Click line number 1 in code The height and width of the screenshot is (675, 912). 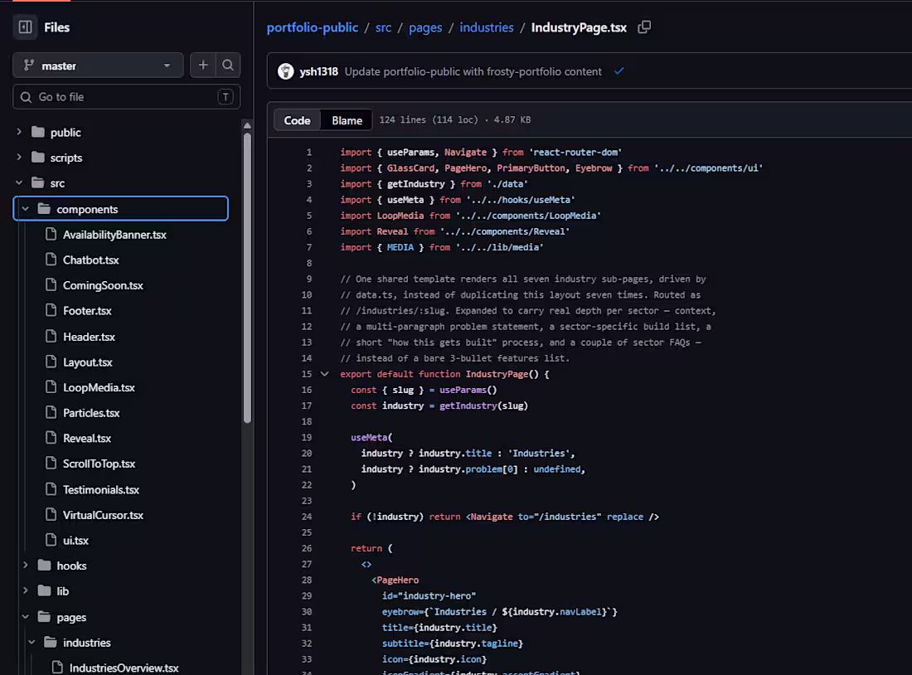[x=309, y=153]
